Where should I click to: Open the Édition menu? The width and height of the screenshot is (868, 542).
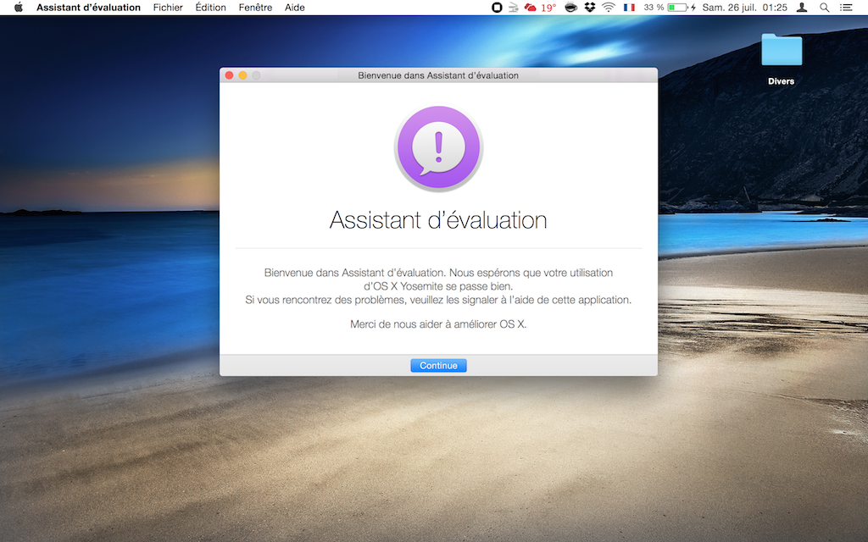(x=210, y=7)
